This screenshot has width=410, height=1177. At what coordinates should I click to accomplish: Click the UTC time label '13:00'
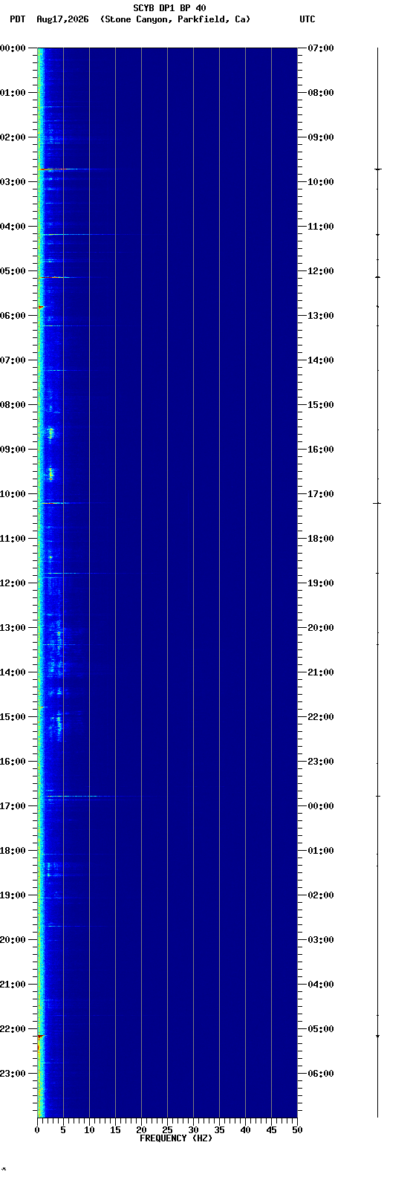(321, 316)
